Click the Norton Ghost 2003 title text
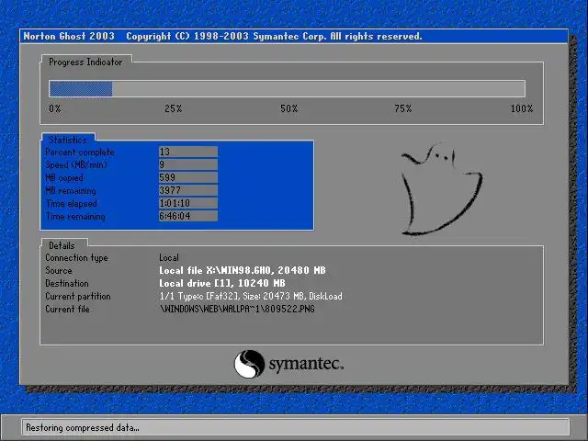588x441 pixels. click(x=69, y=37)
